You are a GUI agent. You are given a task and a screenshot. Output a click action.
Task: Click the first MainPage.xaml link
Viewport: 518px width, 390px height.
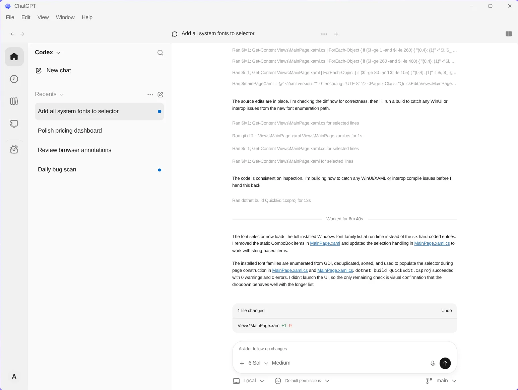(x=325, y=243)
